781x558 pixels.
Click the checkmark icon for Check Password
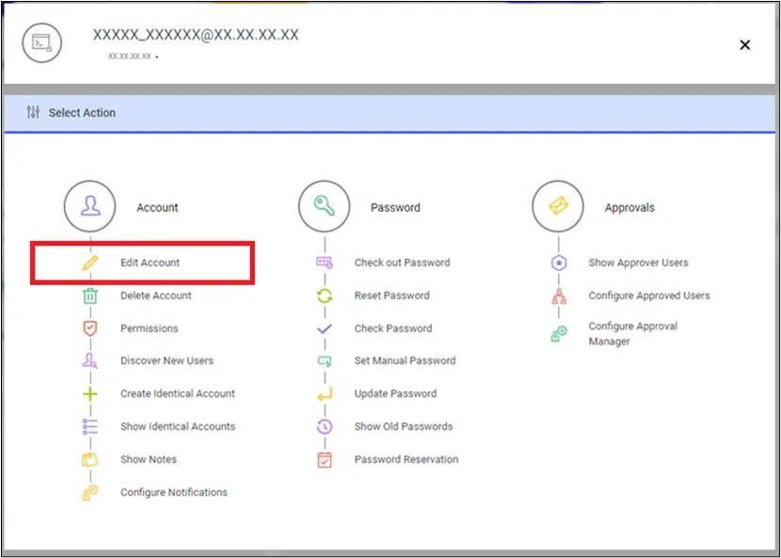pos(325,328)
